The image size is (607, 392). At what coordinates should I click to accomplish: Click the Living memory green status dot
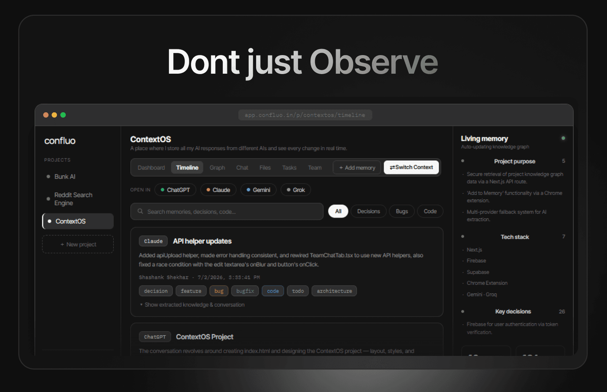point(563,138)
